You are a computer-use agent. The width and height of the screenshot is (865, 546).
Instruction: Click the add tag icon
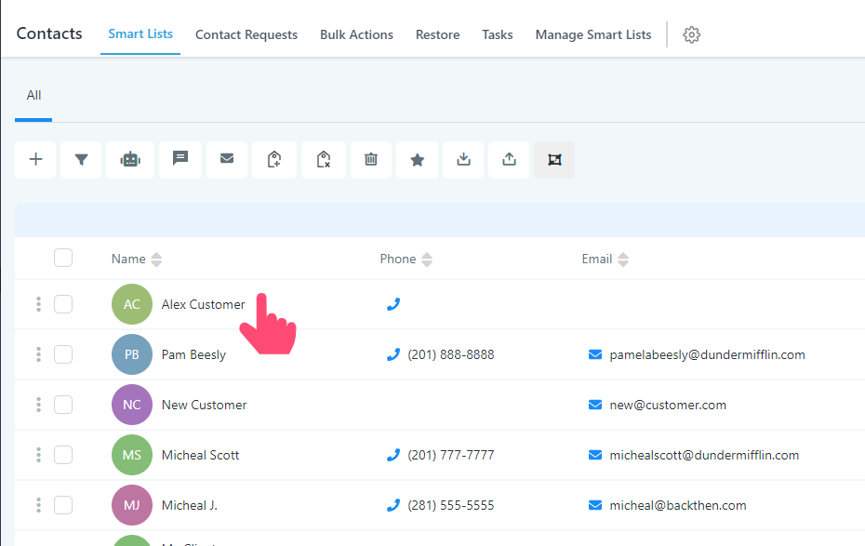(x=274, y=159)
